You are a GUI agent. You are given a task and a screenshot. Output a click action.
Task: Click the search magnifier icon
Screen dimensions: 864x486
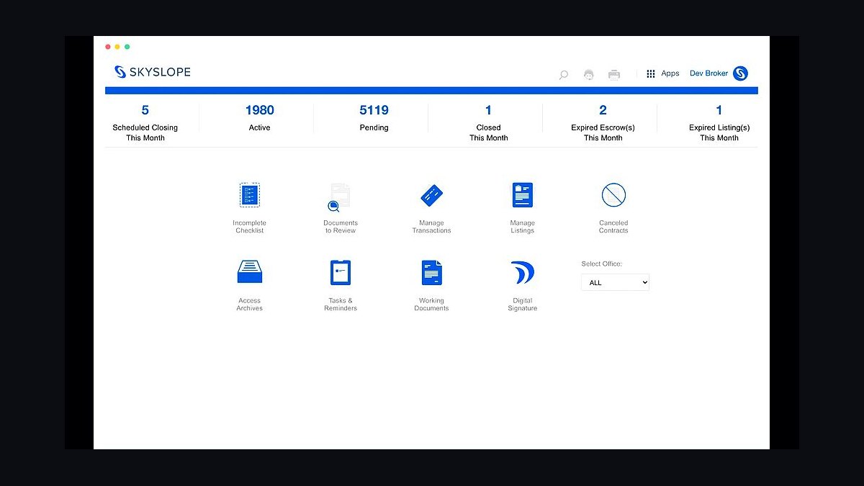pyautogui.click(x=564, y=74)
